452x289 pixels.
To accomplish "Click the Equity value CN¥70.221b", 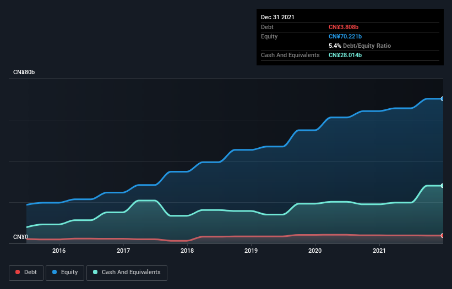I will 345,36.
